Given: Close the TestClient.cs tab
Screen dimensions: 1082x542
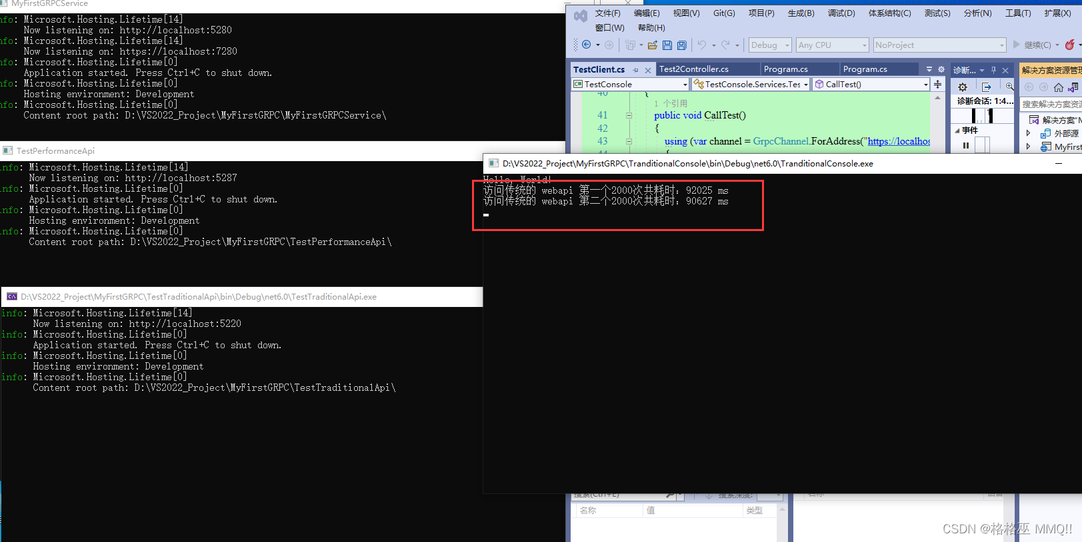Looking at the screenshot, I should (648, 70).
